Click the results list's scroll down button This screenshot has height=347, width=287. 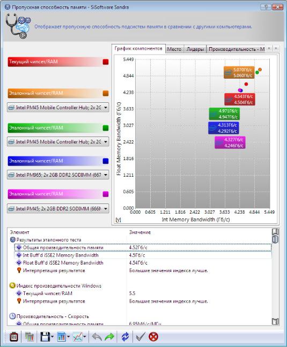pos(275,321)
